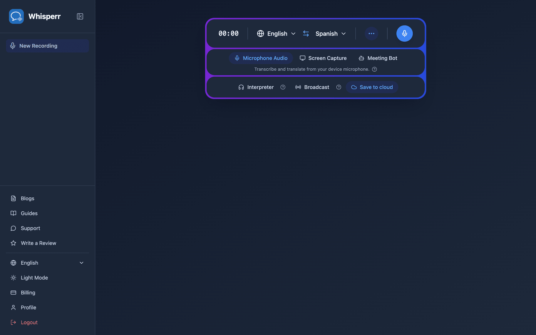The height and width of the screenshot is (335, 536).
Task: Open Profile page
Action: [47, 308]
